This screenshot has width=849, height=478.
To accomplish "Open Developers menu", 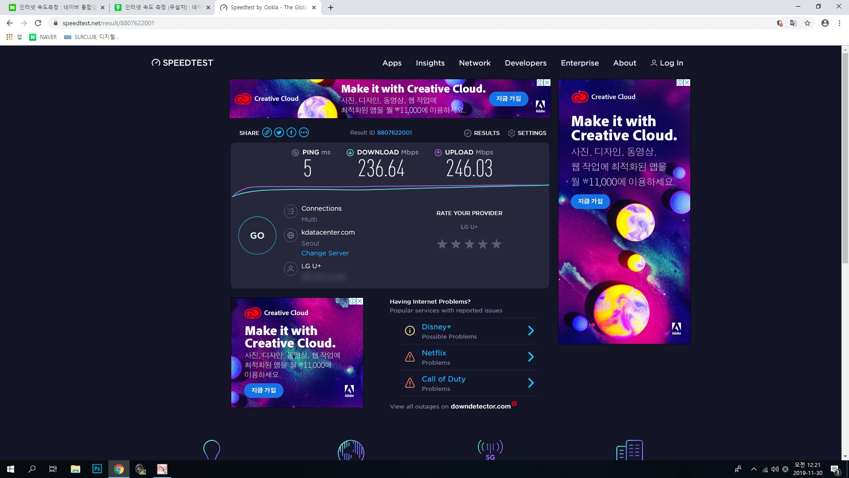I will pyautogui.click(x=526, y=63).
